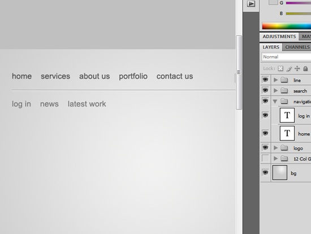Click the contact us navigation text

(x=175, y=76)
